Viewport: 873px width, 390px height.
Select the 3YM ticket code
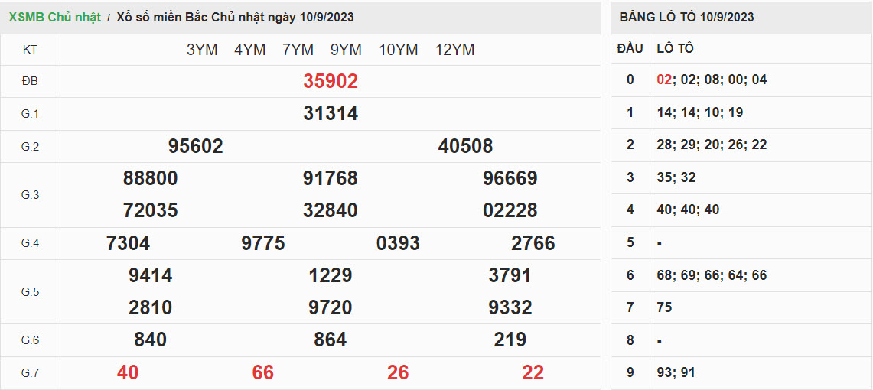point(202,50)
